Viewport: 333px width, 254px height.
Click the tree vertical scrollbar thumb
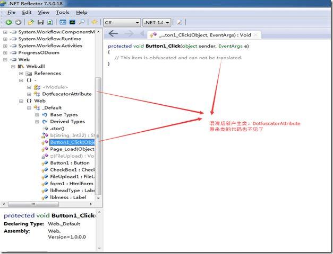coord(98,137)
